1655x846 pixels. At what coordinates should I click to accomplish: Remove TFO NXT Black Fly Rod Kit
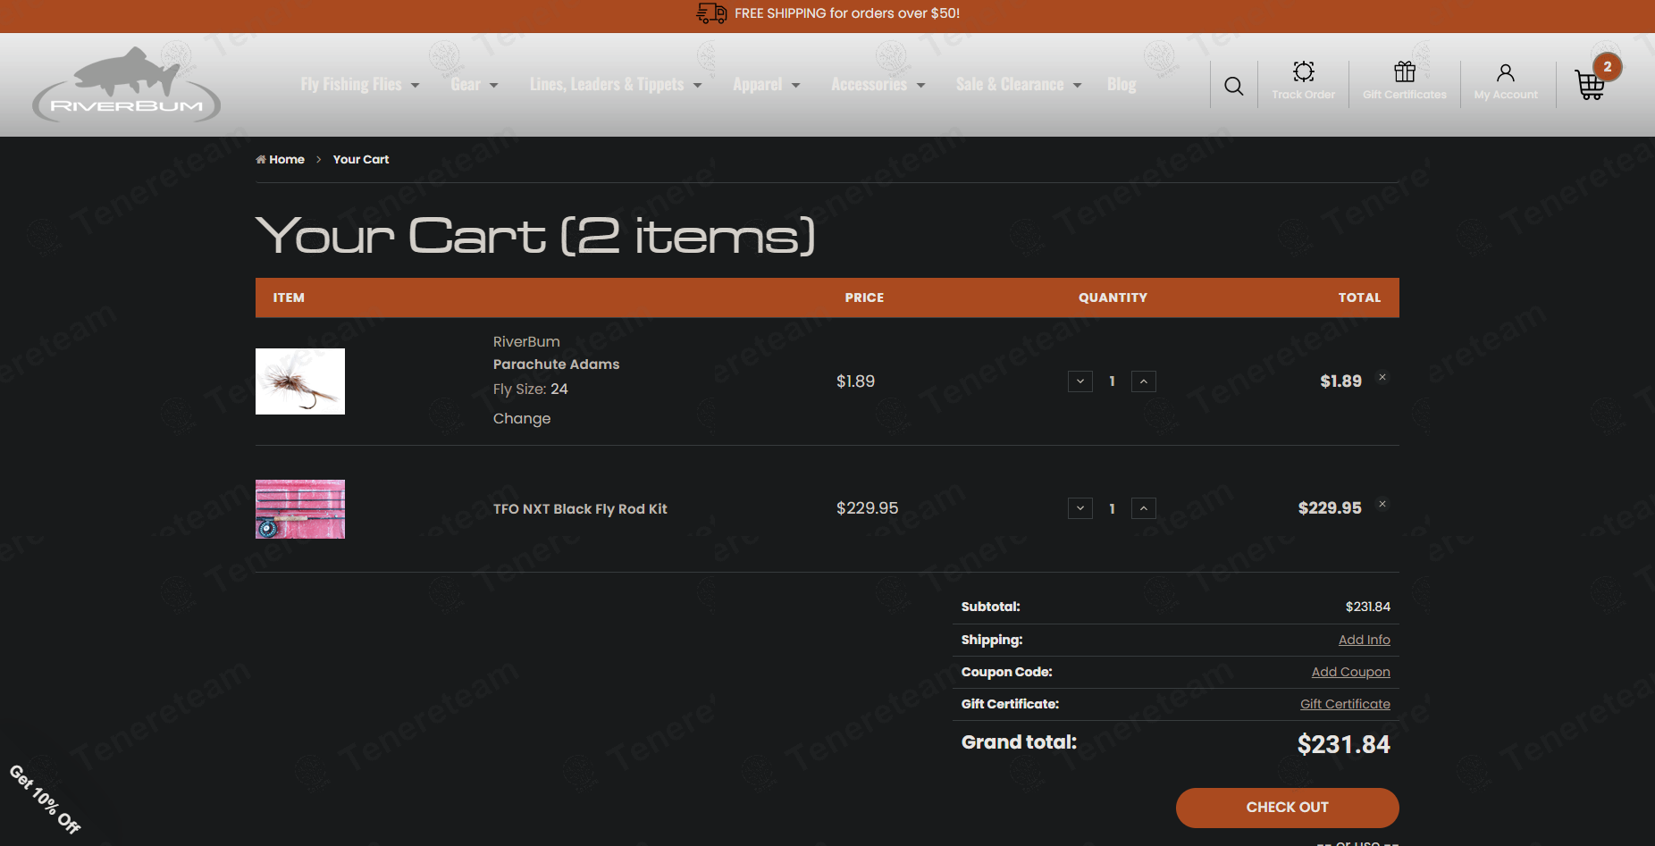1382,504
